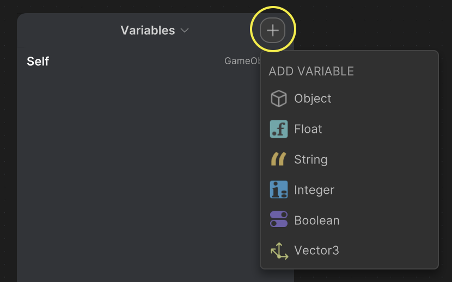Pick the Integer label in the menu
The width and height of the screenshot is (452, 282).
pos(314,190)
